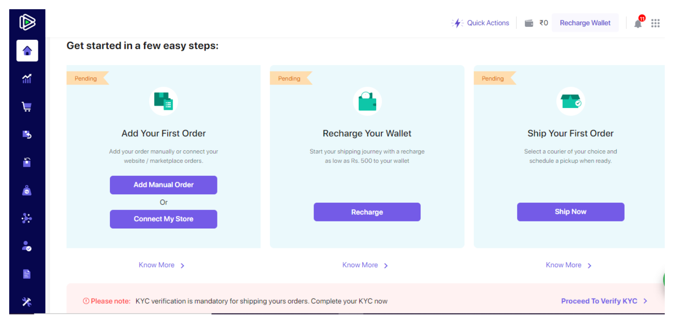This screenshot has width=674, height=324.
Task: Click the Ship Your First Order box icon
Action: pos(571,101)
